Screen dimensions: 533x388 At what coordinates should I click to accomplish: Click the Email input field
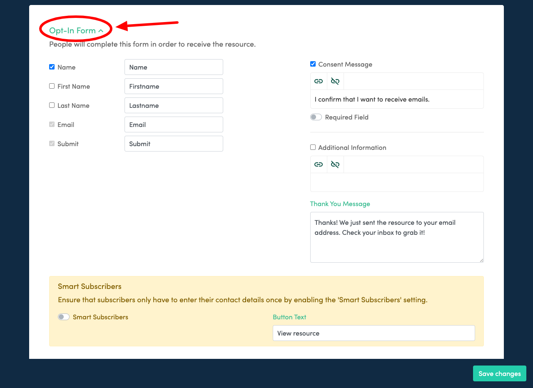click(x=174, y=124)
